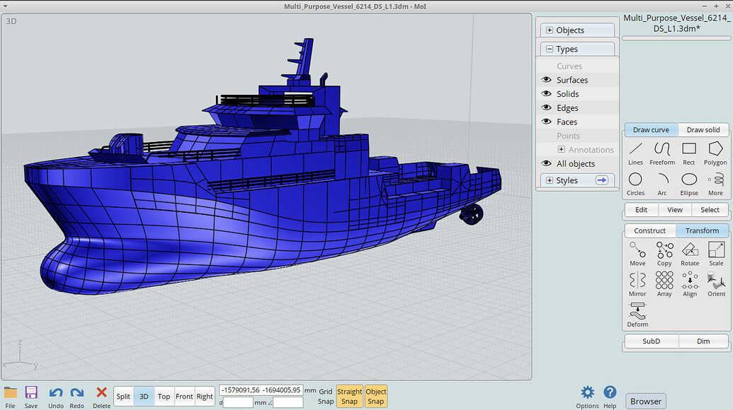Select the Ellipse drawing tool
733x410 pixels.
(689, 184)
